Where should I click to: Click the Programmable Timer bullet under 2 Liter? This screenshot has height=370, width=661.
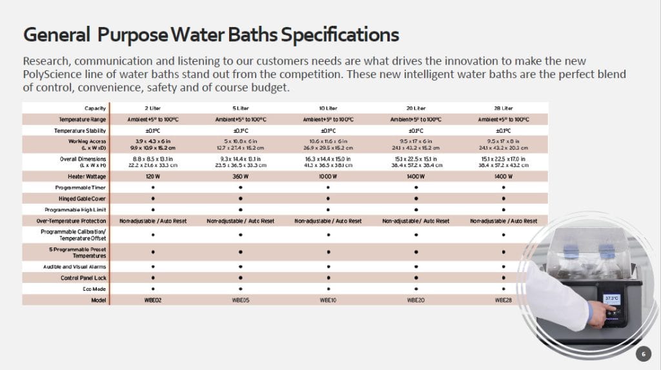[x=153, y=187]
